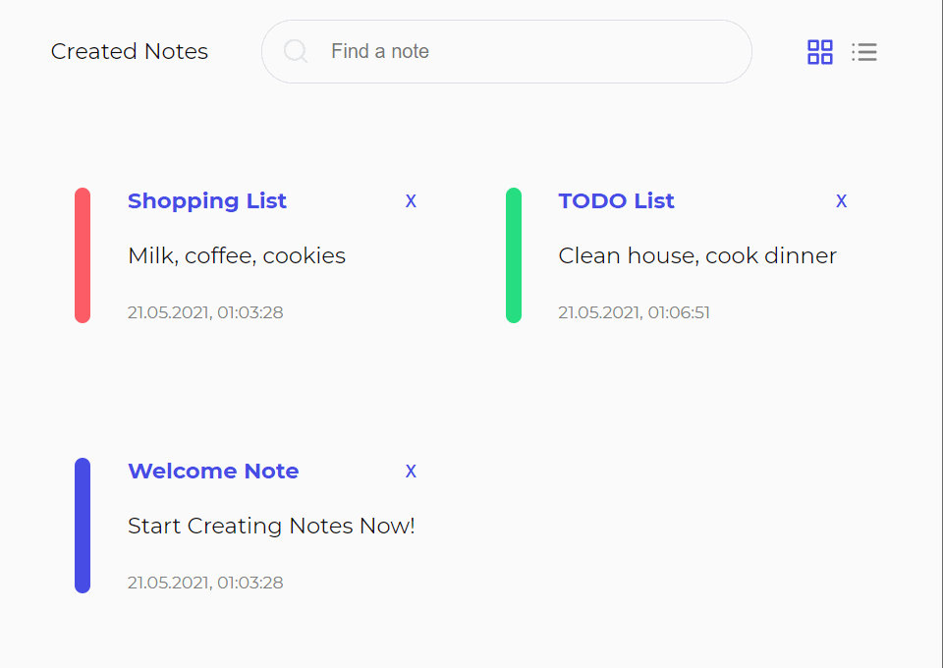Viewport: 943px width, 668px height.
Task: Open the Welcome Note title
Action: pos(213,472)
